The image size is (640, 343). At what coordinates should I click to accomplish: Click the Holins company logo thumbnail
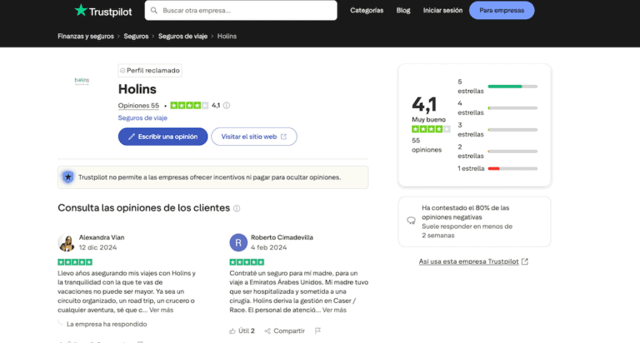82,81
